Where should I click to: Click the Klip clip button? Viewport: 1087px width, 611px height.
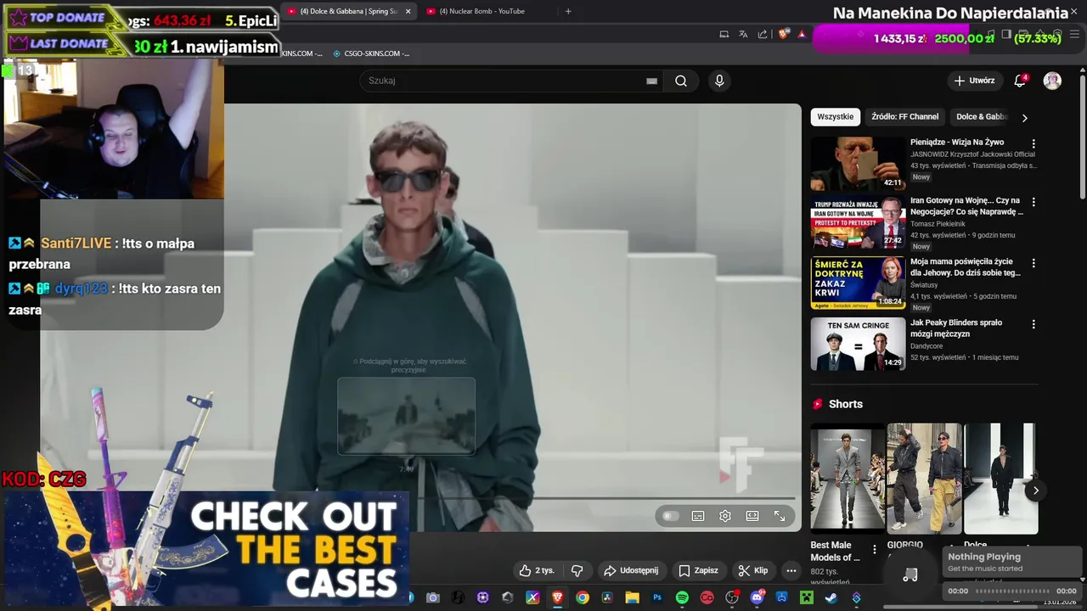(753, 570)
